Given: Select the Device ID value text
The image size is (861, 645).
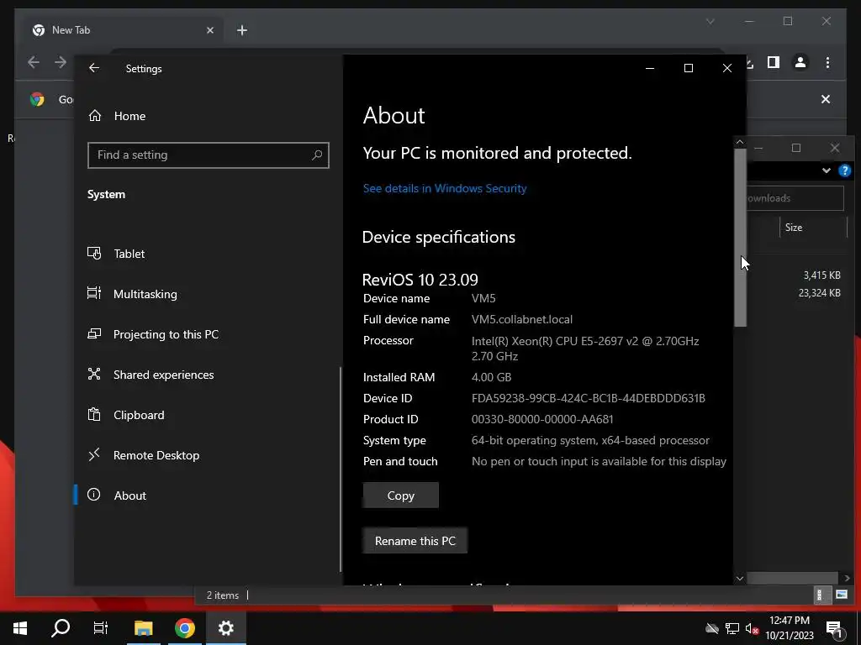Looking at the screenshot, I should (588, 398).
